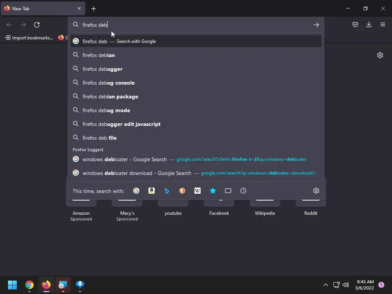Go back one page

pyautogui.click(x=9, y=25)
